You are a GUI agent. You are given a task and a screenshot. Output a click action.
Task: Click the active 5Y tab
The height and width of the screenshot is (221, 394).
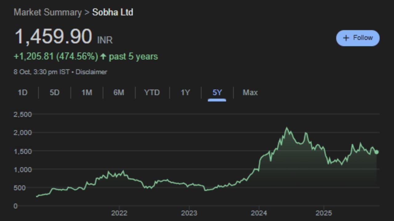pyautogui.click(x=217, y=92)
